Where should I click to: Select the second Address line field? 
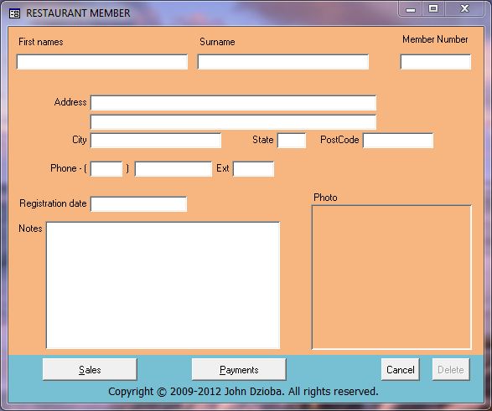point(233,122)
